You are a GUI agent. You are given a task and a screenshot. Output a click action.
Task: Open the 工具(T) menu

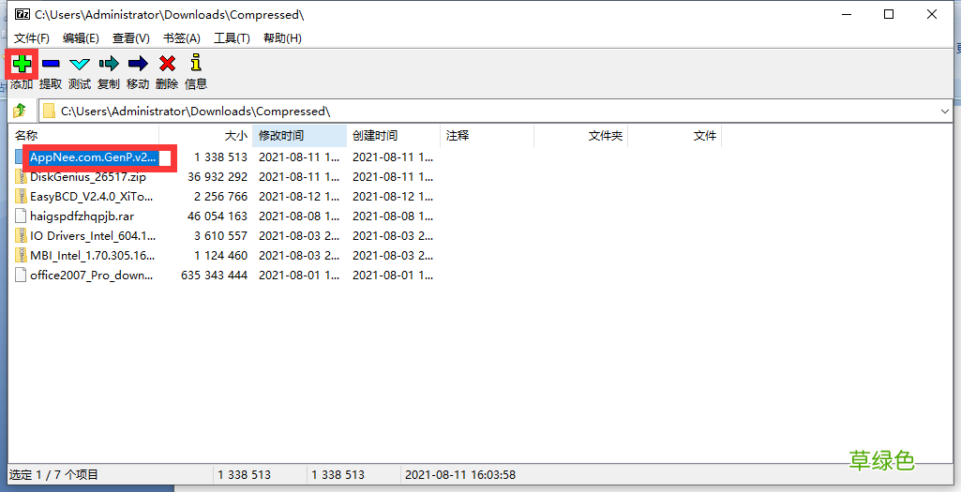[x=232, y=38]
